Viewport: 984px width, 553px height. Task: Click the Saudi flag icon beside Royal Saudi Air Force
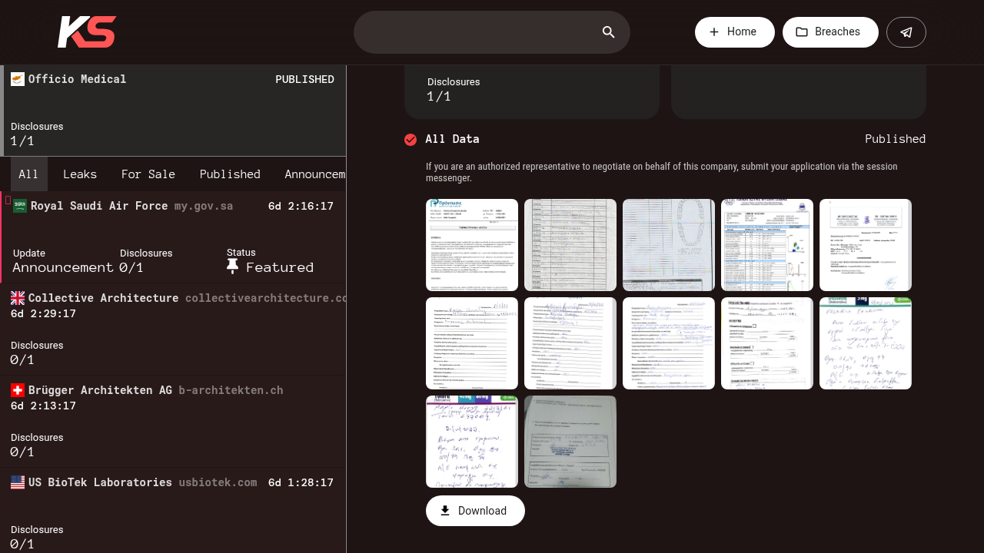point(20,206)
